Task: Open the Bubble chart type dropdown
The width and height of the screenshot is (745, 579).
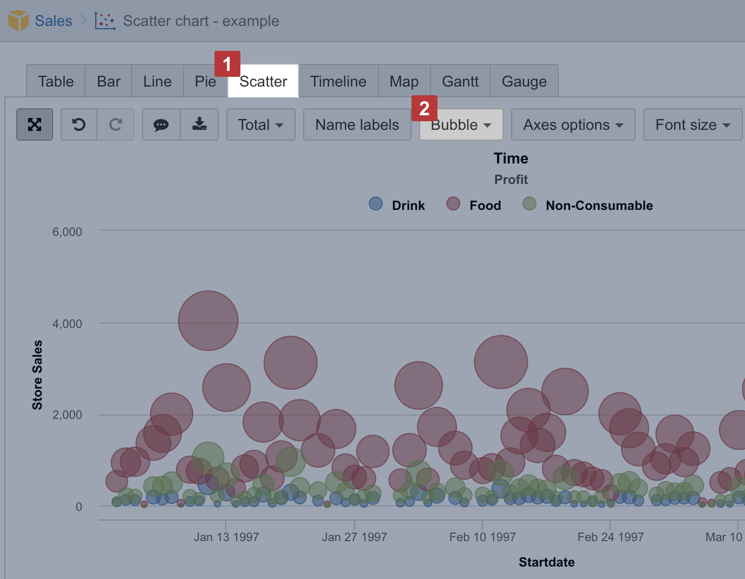Action: click(460, 124)
